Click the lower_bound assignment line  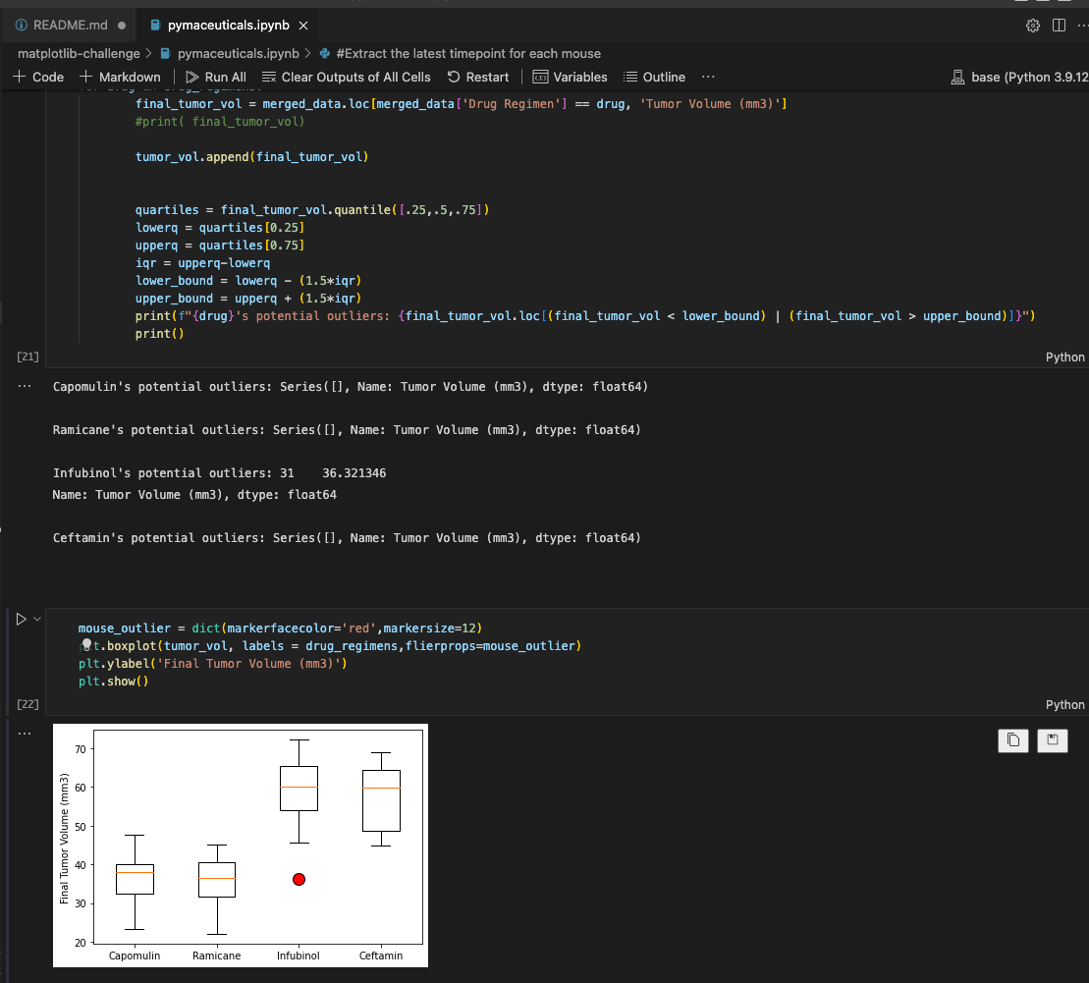pyautogui.click(x=247, y=281)
